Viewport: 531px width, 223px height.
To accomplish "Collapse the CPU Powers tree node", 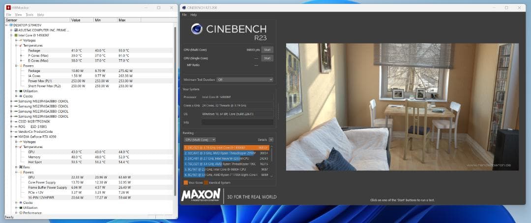I will coord(16,66).
